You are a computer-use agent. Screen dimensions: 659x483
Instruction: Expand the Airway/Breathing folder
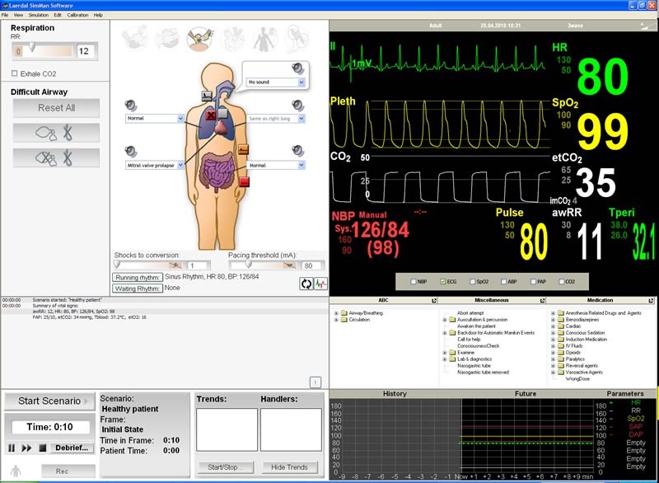[x=336, y=313]
